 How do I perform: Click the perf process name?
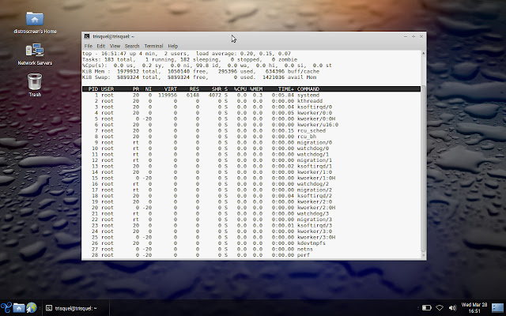pyautogui.click(x=304, y=255)
